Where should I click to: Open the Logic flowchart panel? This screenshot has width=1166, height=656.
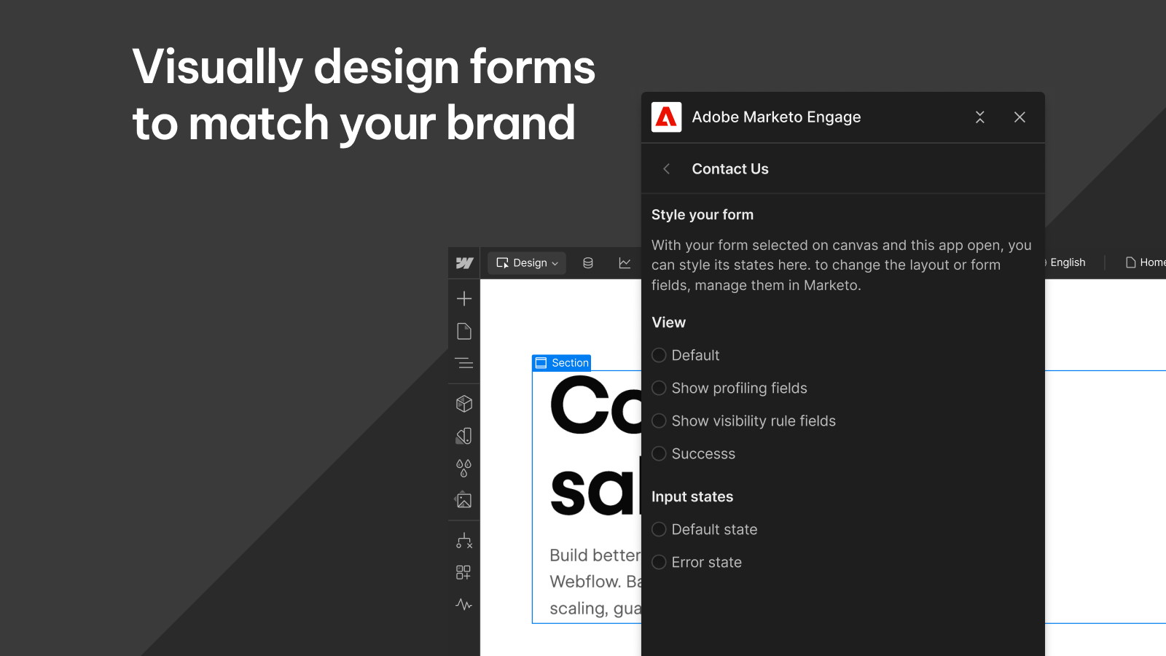(464, 540)
